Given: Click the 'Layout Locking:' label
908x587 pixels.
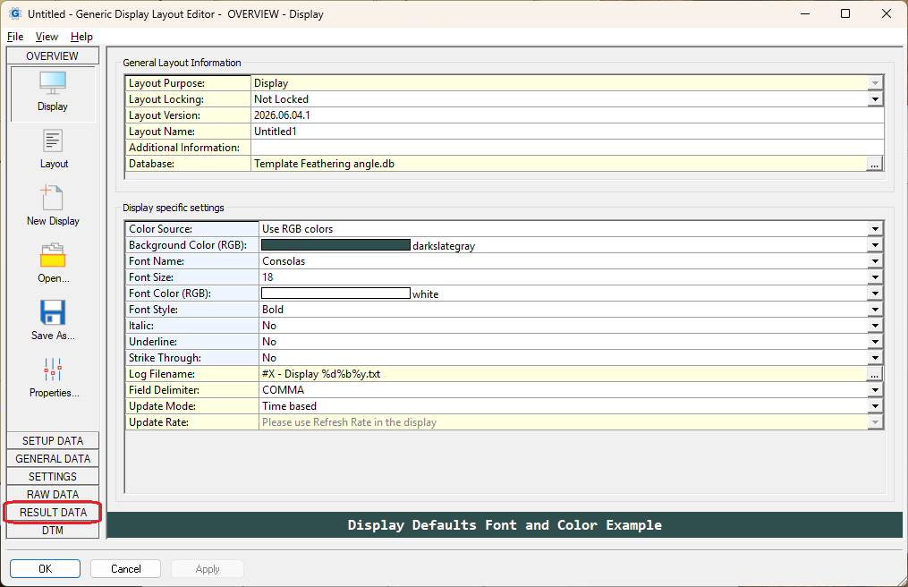Looking at the screenshot, I should (x=166, y=99).
